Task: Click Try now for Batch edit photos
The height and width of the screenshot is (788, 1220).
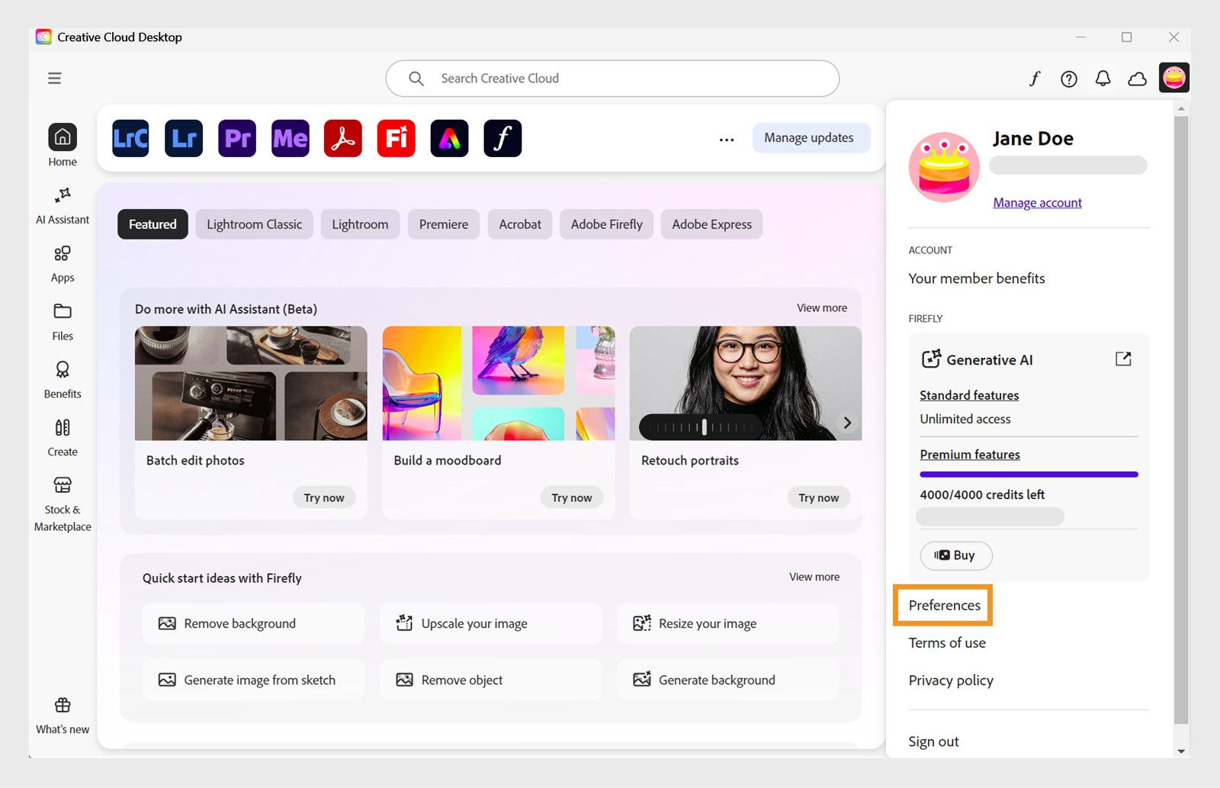Action: coord(324,497)
